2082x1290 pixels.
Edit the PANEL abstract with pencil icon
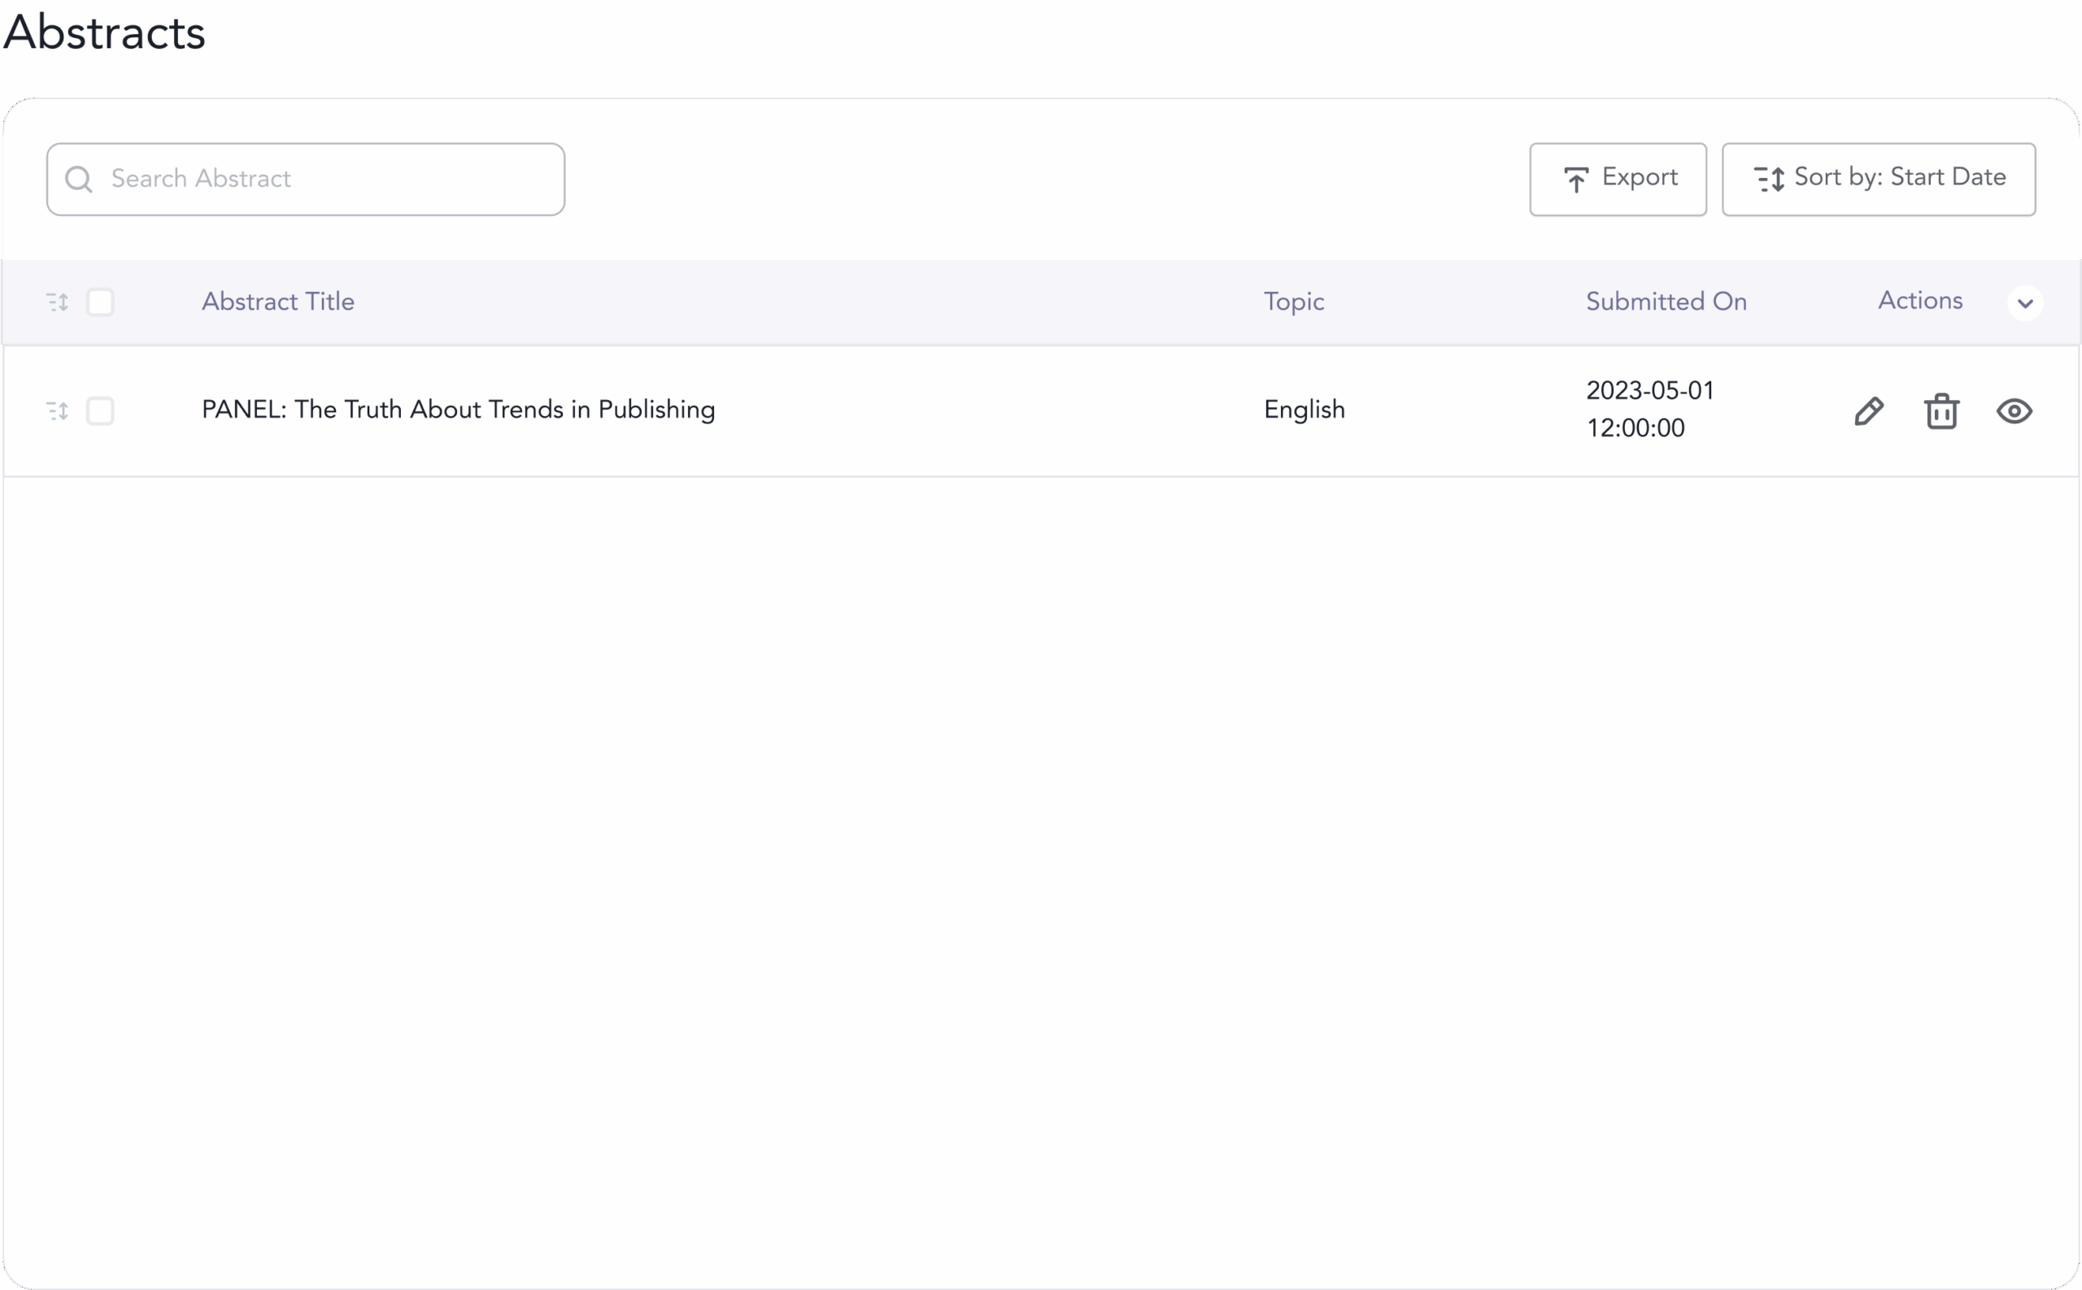click(x=1869, y=411)
